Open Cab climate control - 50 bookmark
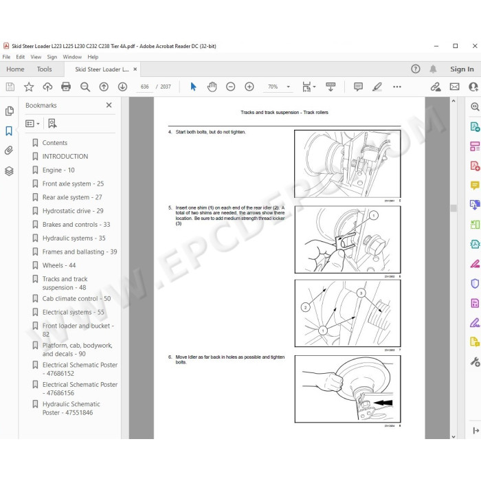 click(x=76, y=299)
